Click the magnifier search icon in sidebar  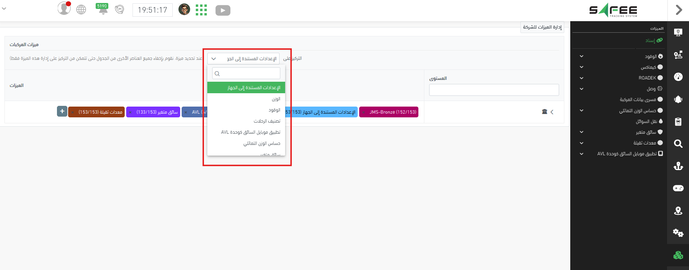(x=678, y=144)
